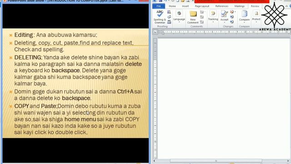Image resolution: width=291 pixels, height=164 pixels.
Task: Click the Protect document icon
Action: [x=256, y=13]
